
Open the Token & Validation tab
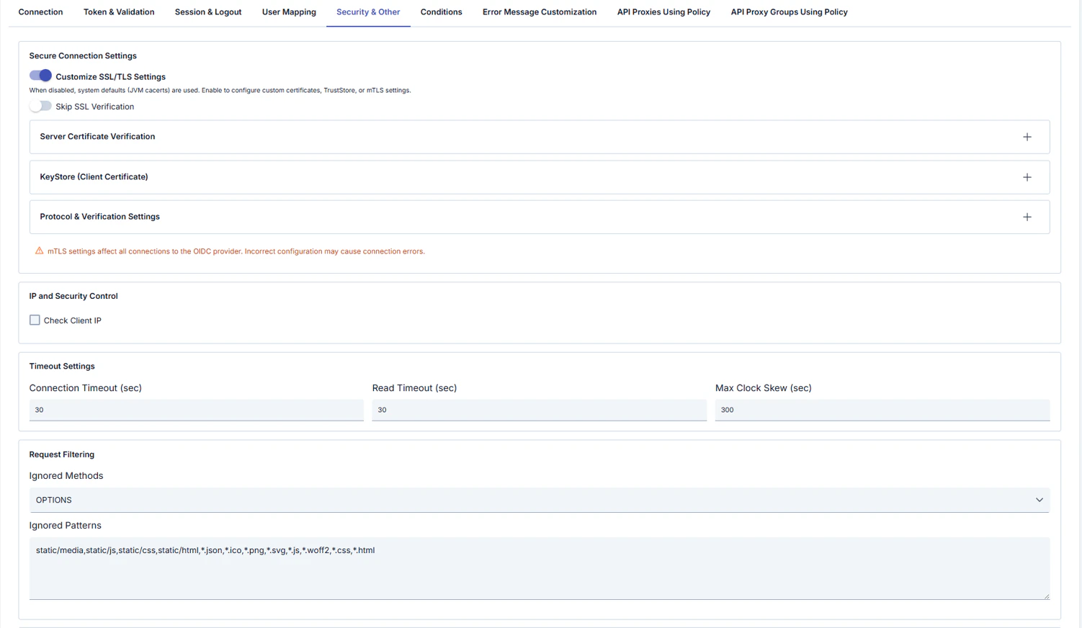(x=119, y=12)
